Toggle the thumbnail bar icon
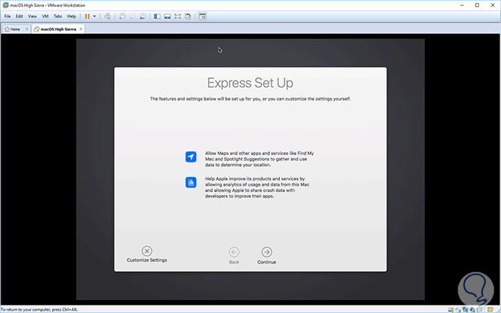 pyautogui.click(x=167, y=16)
